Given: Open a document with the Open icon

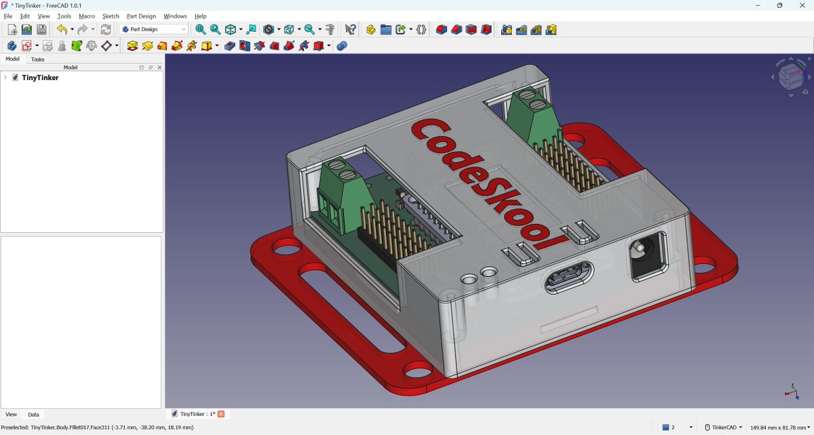Looking at the screenshot, I should (26, 29).
